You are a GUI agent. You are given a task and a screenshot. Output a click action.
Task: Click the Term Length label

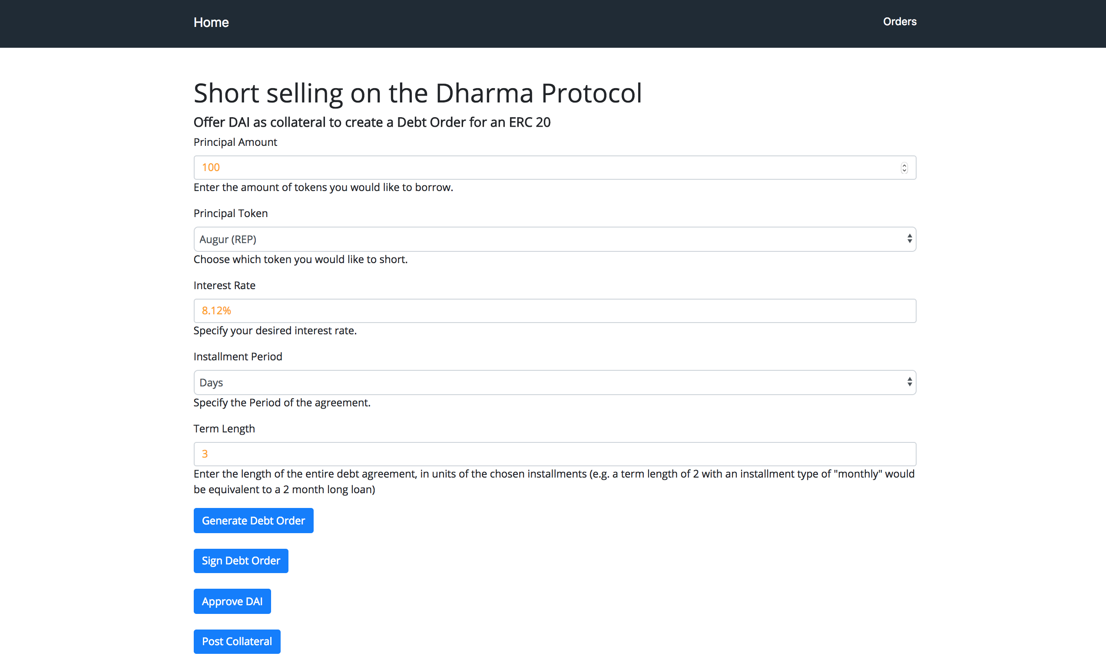click(224, 429)
